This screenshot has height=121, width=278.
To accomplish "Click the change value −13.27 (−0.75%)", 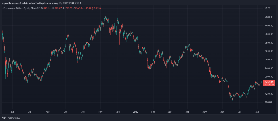I will point(93,8).
